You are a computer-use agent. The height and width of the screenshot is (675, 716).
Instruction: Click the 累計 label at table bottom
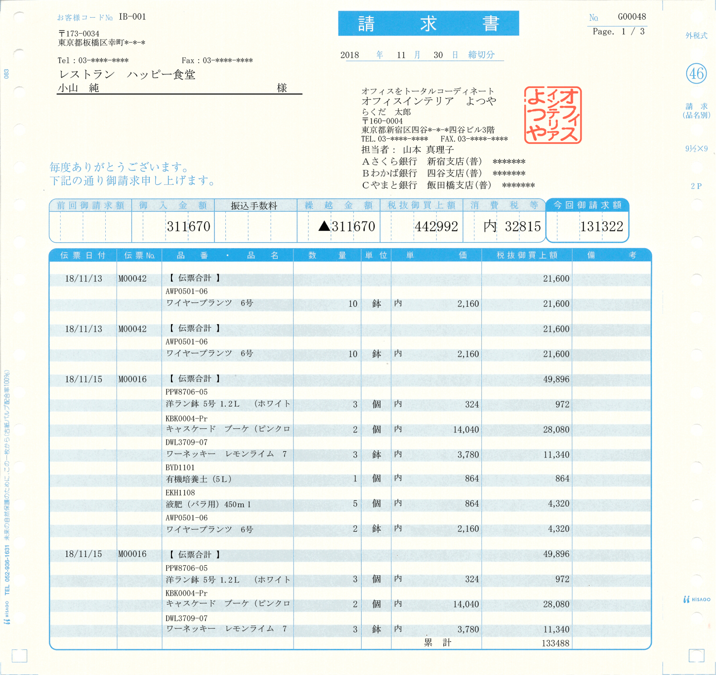(437, 642)
